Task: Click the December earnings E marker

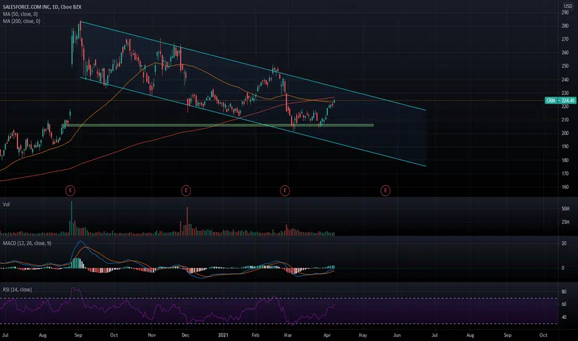Action: [x=186, y=190]
